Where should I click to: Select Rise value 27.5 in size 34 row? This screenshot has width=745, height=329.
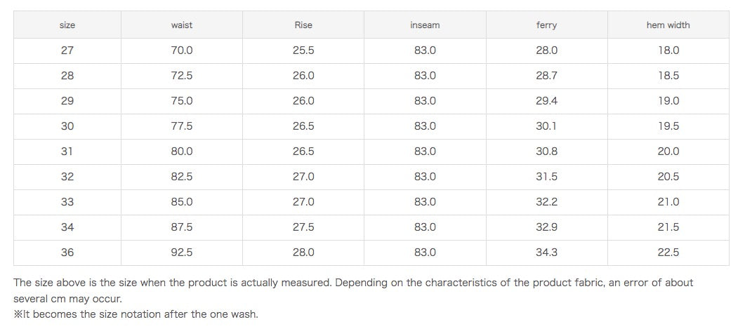point(303,227)
